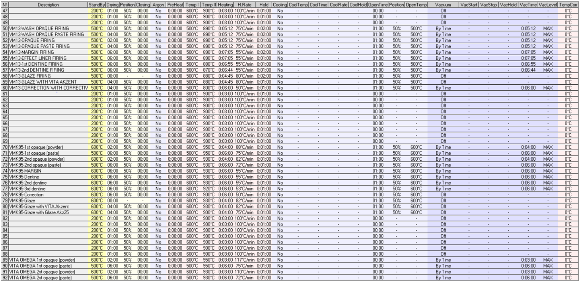Screen dimensions: 580x282
Task: Select the Hold column header
Action: [263, 5]
